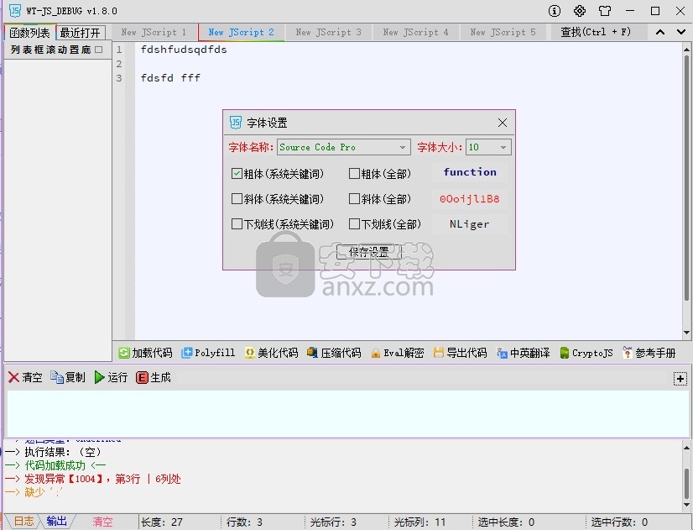
Task: Go to next search result arrow down
Action: (681, 32)
